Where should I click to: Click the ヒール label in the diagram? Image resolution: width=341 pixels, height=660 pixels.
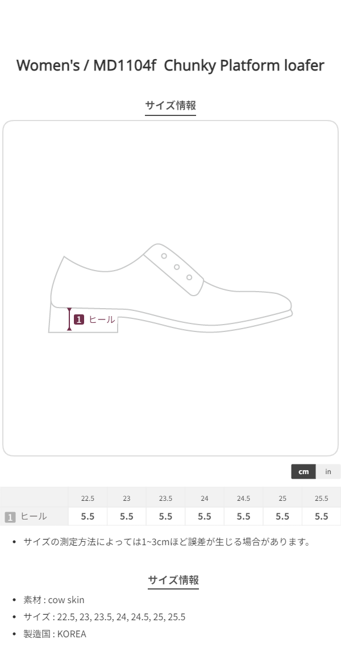point(102,319)
